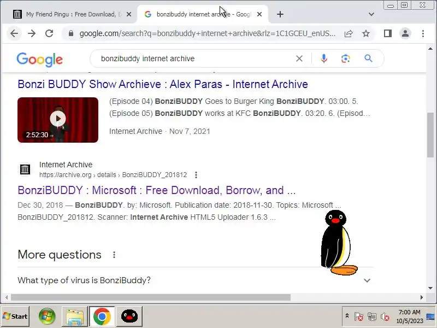Click the 'More questions' heading

point(60,255)
